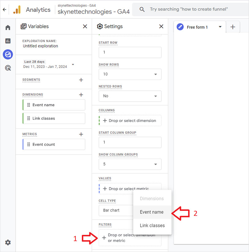Click the Start Row input field
The width and height of the screenshot is (249, 252).
pos(130,52)
